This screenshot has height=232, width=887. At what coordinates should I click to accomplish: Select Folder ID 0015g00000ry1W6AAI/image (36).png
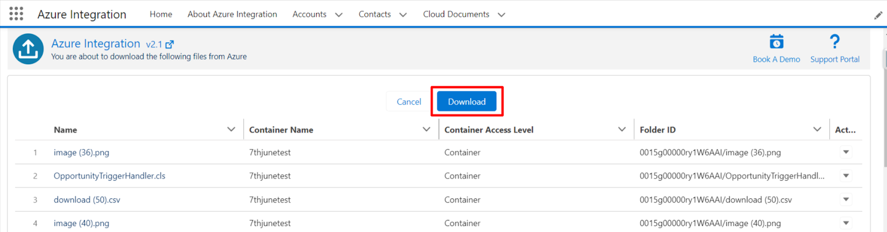pyautogui.click(x=710, y=152)
